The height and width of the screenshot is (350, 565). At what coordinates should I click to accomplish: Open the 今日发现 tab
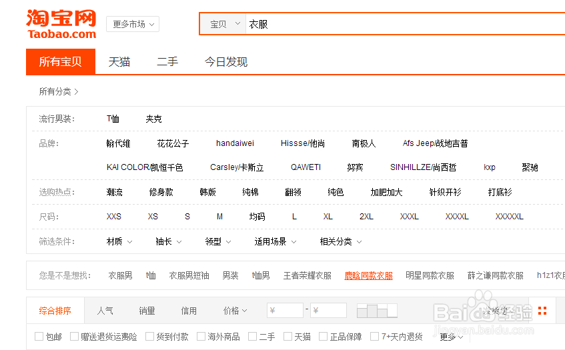click(x=226, y=61)
